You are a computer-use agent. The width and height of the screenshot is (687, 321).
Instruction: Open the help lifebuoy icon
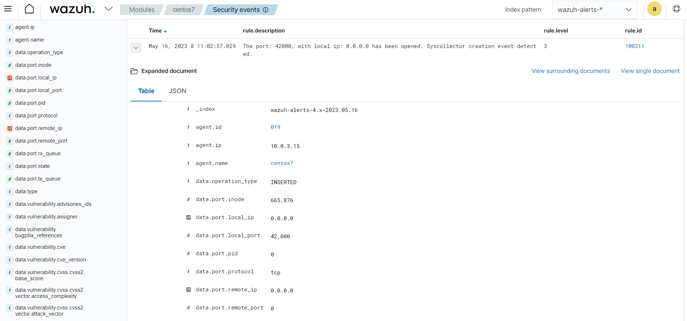[676, 9]
